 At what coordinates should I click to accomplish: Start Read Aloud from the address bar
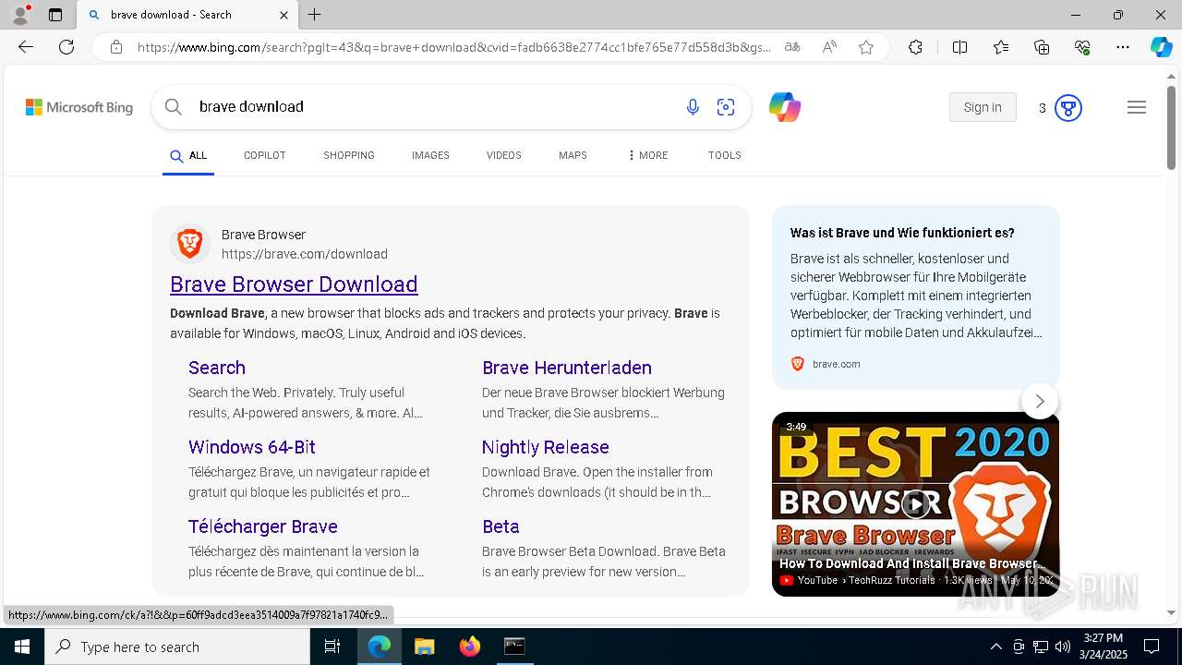[x=829, y=47]
